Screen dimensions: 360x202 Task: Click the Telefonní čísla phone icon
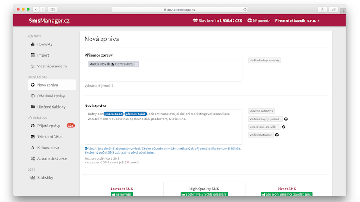[32, 136]
